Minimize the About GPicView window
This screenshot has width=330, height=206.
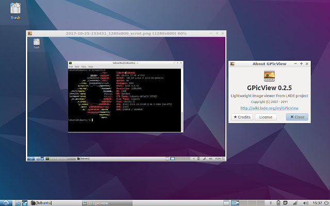tap(295, 64)
